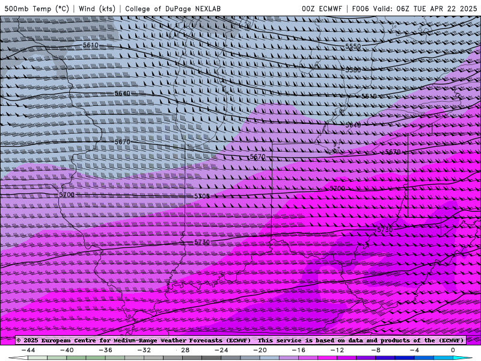
Task: Click the -16 colorbar tick label
Action: click(299, 350)
